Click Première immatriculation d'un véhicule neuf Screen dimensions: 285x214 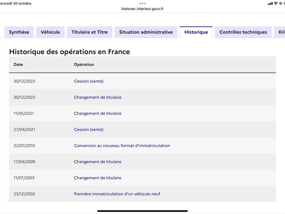(117, 194)
